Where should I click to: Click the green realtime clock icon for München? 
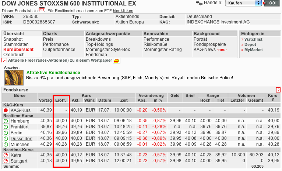6,145
